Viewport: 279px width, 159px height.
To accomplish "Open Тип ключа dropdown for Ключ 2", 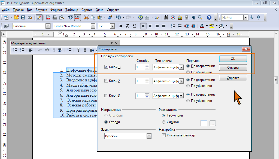I will click(181, 81).
